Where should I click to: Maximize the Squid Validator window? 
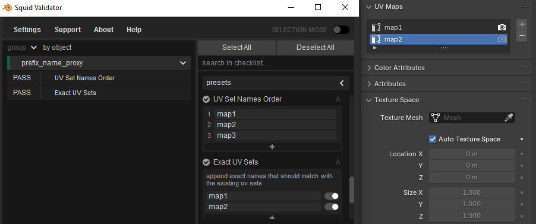[318, 7]
